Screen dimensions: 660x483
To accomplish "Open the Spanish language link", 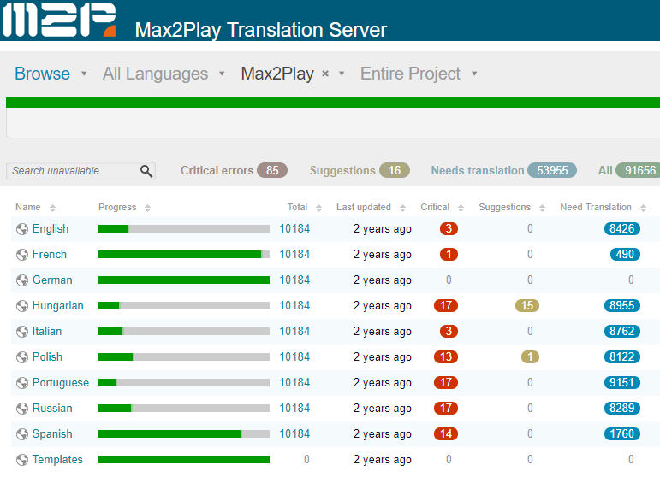I will click(x=52, y=433).
